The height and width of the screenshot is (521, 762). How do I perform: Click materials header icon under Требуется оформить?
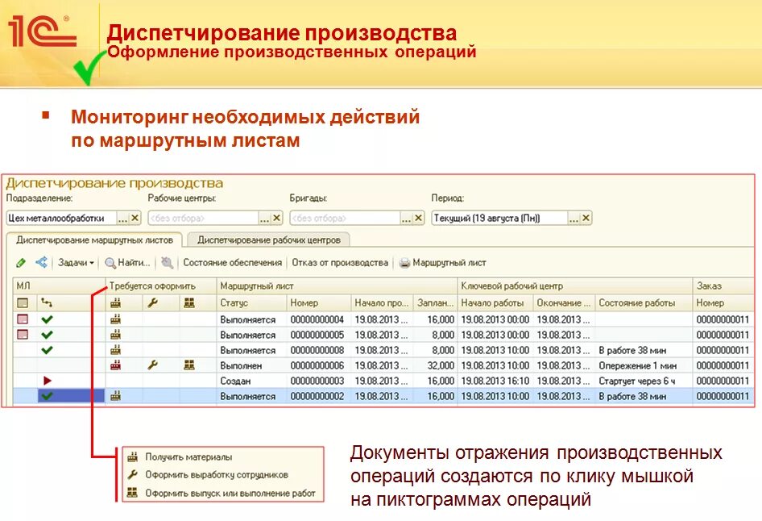[x=115, y=302]
